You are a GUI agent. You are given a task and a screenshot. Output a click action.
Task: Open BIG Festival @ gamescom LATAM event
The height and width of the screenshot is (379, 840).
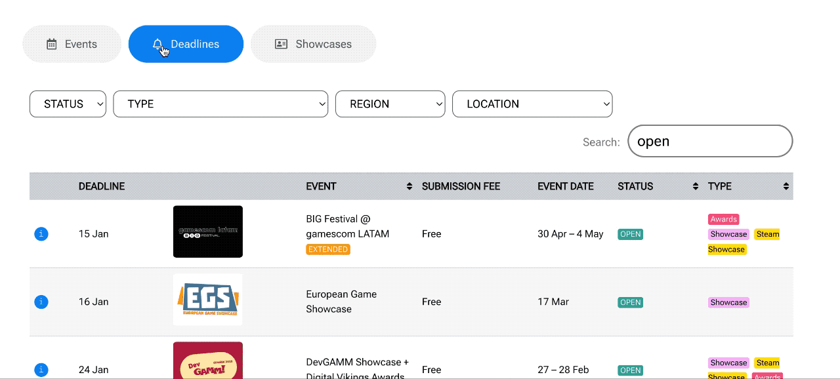coord(348,226)
